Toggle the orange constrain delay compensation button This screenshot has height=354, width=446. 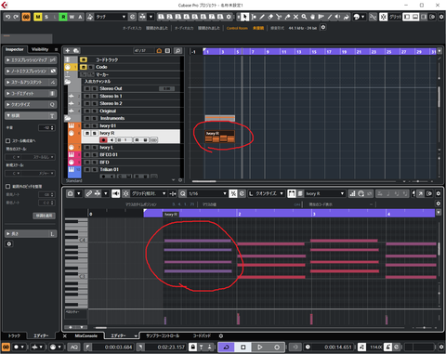[x=26, y=17]
